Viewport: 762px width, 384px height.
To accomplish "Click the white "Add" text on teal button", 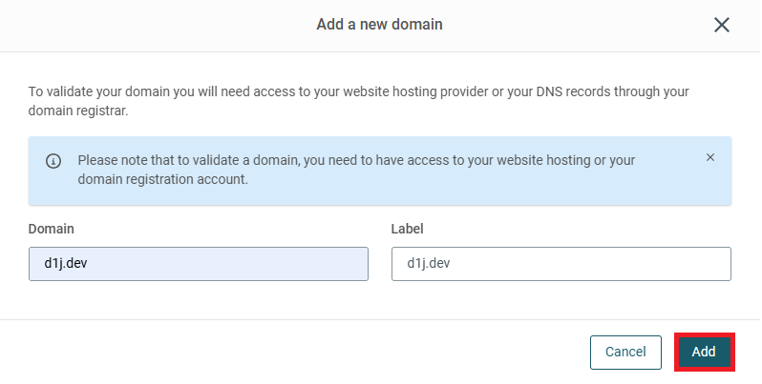I will [x=704, y=352].
